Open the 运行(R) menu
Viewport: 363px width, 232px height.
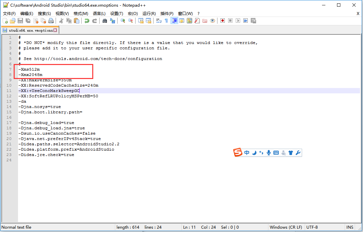[x=149, y=14]
